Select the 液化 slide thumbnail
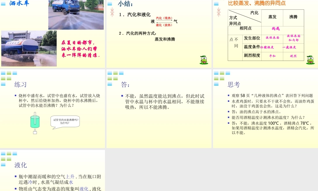This screenshot has height=191, width=318. (x=52, y=170)
